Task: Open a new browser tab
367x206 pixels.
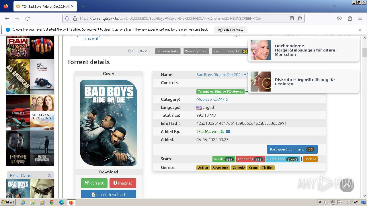Action: pos(83,6)
